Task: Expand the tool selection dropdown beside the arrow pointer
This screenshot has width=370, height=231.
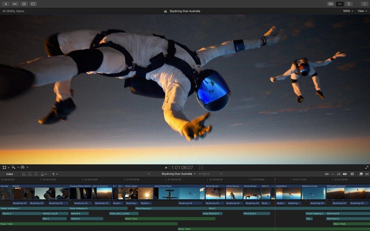Action: 57,174
